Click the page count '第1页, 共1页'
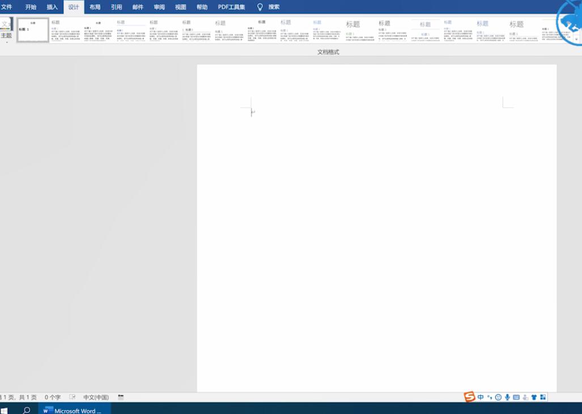 19,398
